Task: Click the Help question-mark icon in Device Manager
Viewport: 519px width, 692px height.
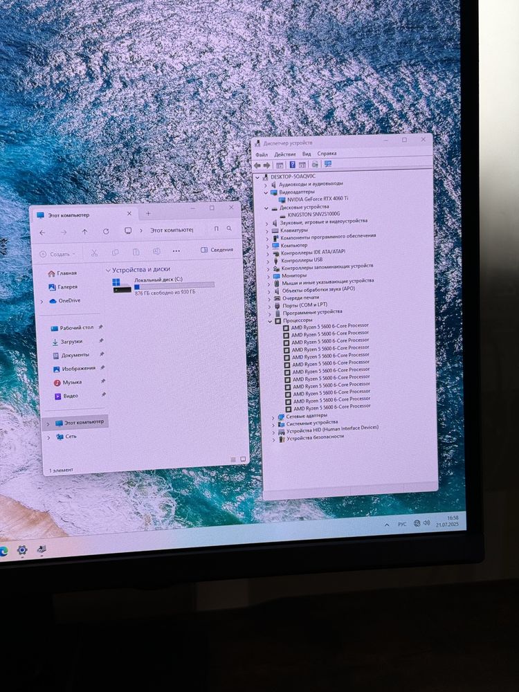Action: 292,165
